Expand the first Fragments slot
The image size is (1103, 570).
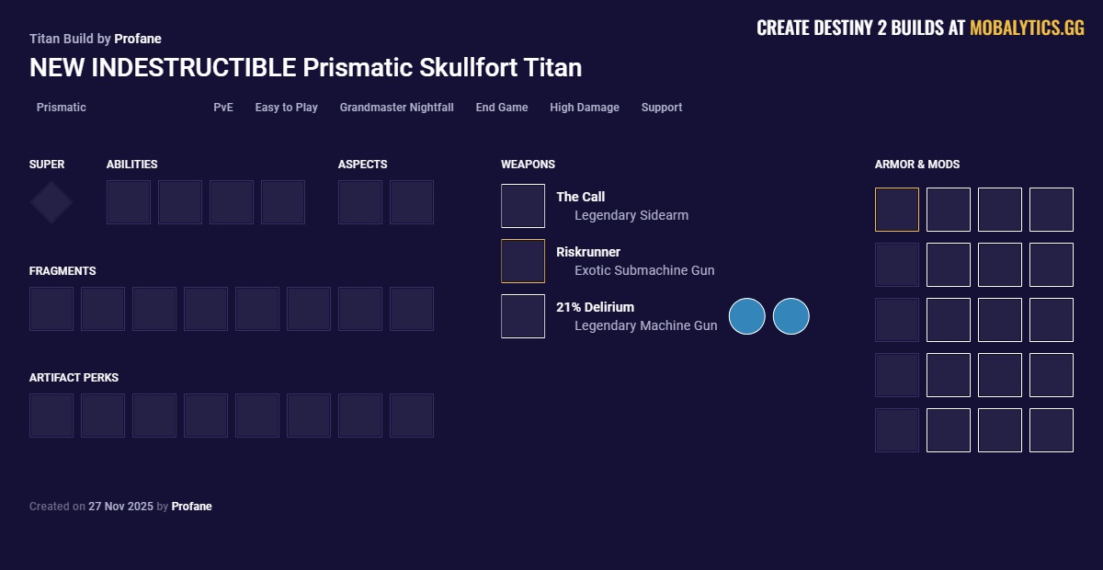click(x=51, y=308)
